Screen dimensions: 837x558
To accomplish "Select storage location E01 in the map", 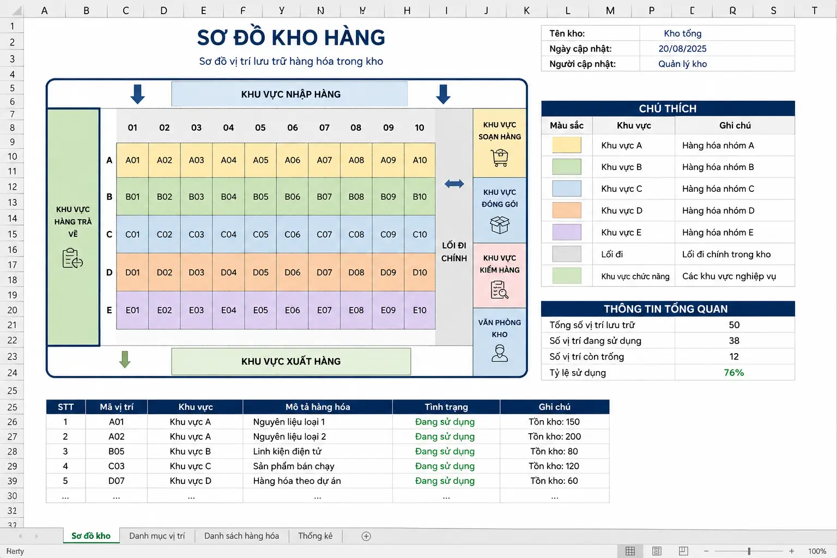I will click(x=132, y=310).
